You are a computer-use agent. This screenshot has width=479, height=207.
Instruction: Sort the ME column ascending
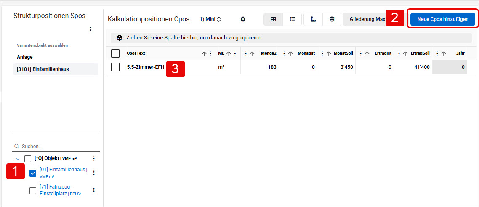tap(229, 53)
